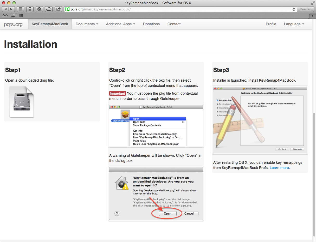The image size is (316, 242).
Task: Select the KeyRemap4MacBook nav tab
Action: (x=50, y=24)
